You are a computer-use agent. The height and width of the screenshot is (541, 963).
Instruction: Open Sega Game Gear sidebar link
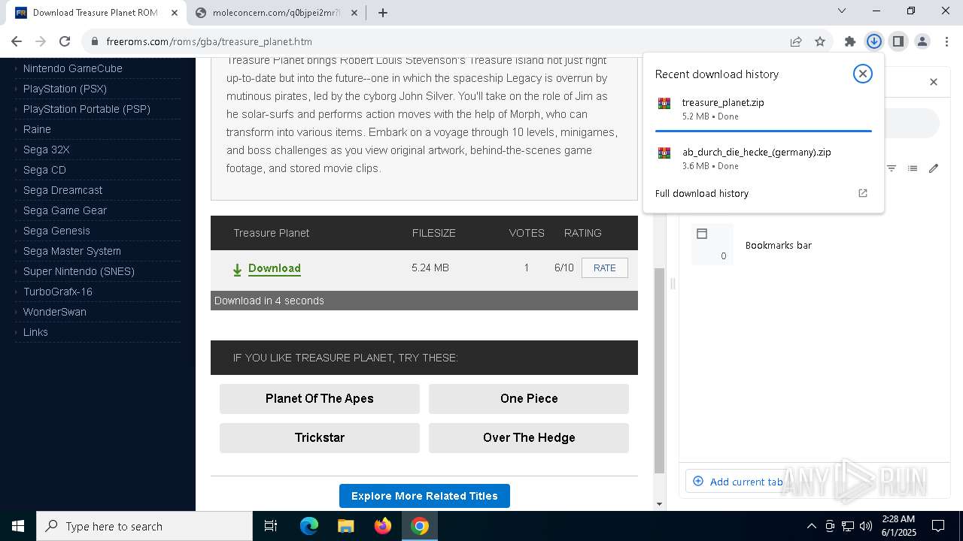pos(65,210)
